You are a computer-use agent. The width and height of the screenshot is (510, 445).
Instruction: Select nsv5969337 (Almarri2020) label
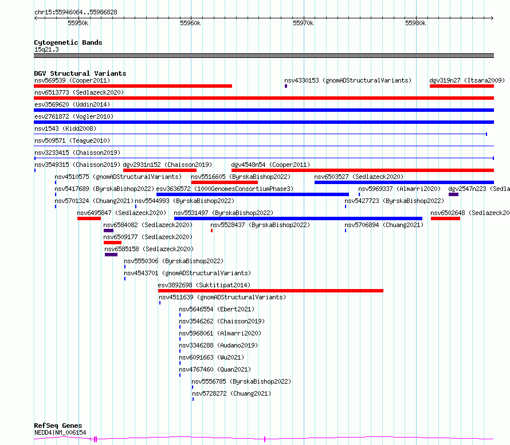click(x=399, y=189)
